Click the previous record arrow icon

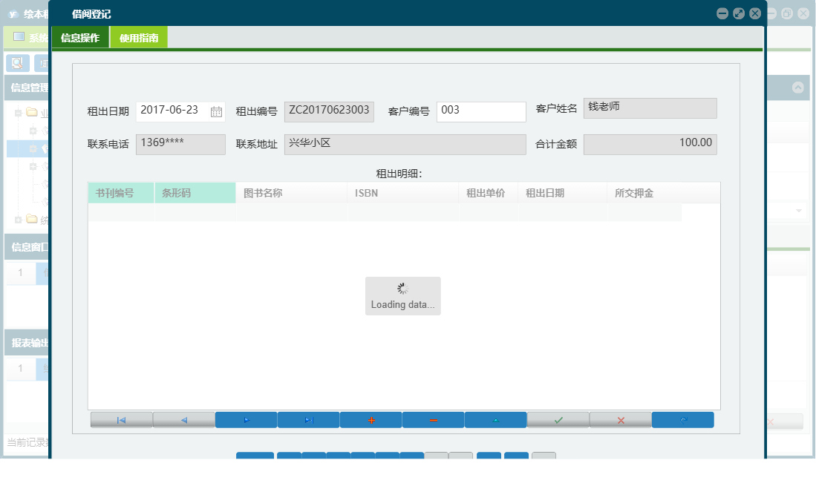pyautogui.click(x=183, y=419)
